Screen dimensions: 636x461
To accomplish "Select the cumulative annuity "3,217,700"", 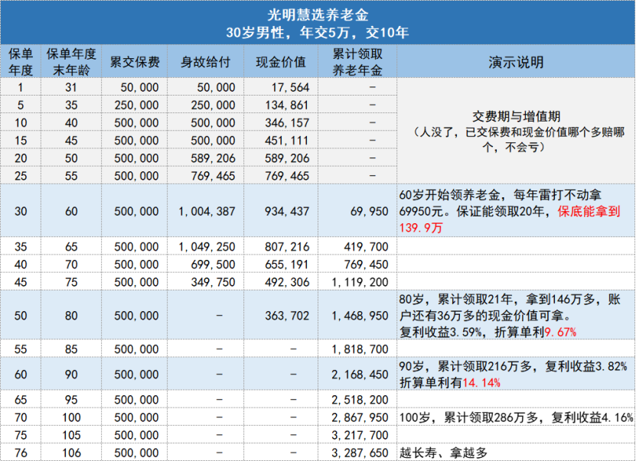I will tap(360, 435).
